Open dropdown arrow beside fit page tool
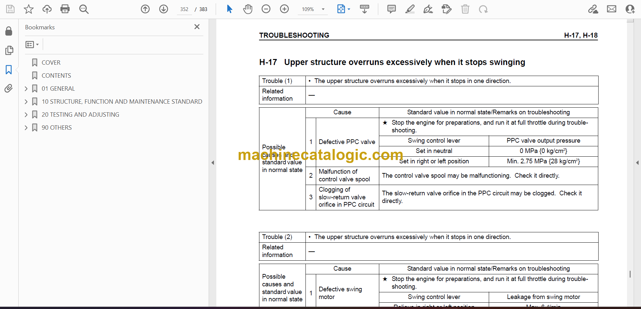Screen dimensions: 641x309 click(x=349, y=9)
